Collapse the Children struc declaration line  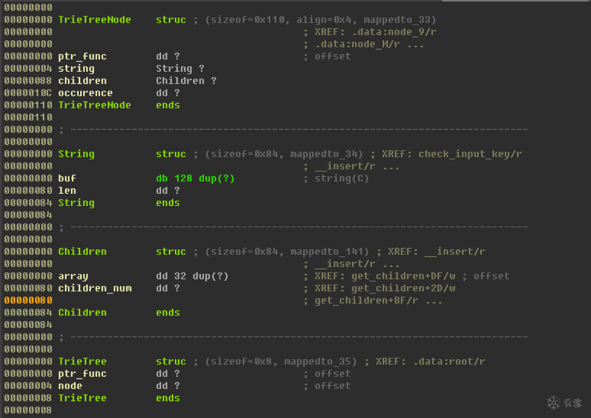point(82,251)
